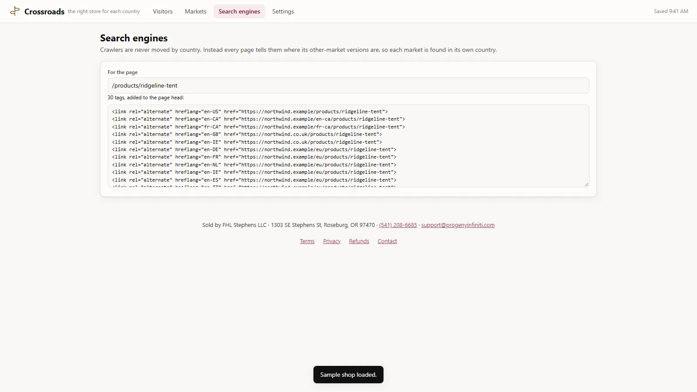Viewport: 697px width, 392px height.
Task: Click the Crossroads signpost logo icon
Action: click(x=15, y=11)
